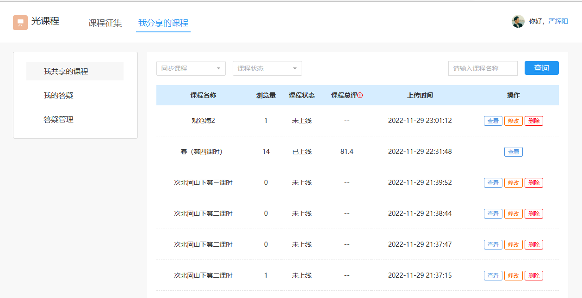Click the 光课程 logo icon
Viewport: 582px width, 298px height.
20,23
